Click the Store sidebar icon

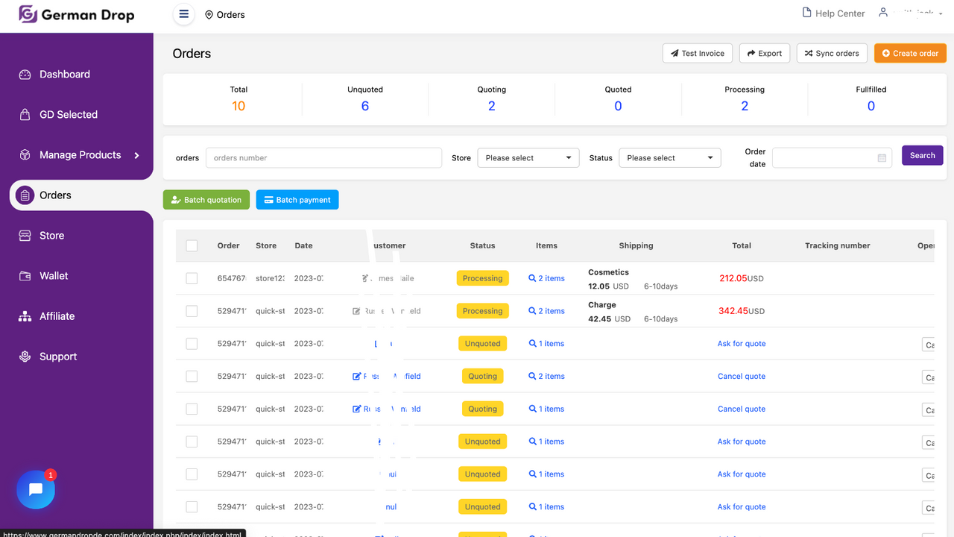click(25, 236)
